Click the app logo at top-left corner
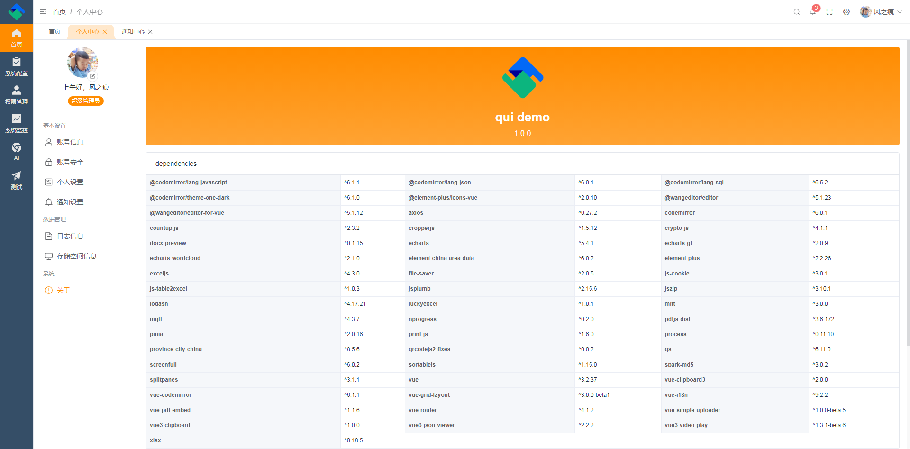The width and height of the screenshot is (910, 449). (x=17, y=12)
